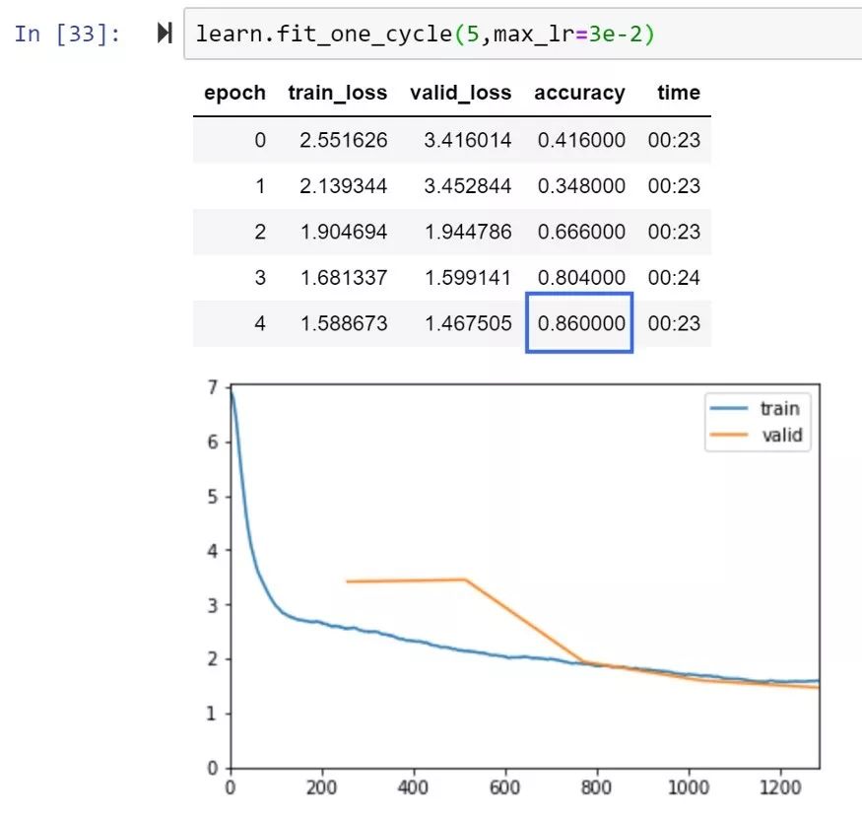
Task: Click the train_loss column header
Action: 338,93
